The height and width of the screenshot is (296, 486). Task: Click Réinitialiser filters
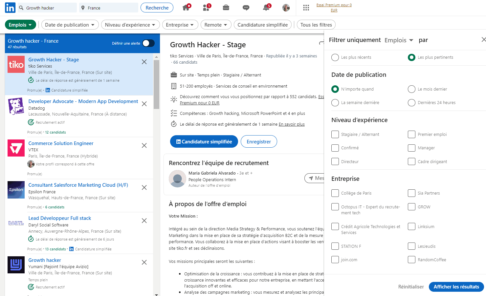[411, 287]
